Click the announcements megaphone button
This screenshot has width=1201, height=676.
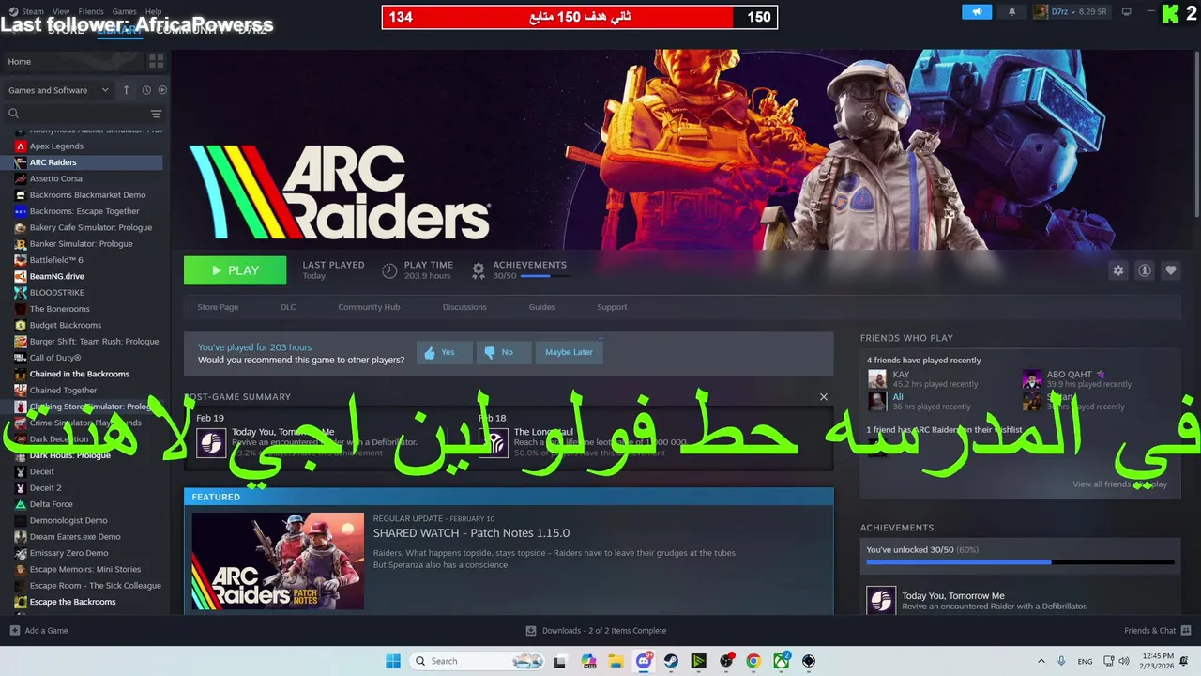coord(977,12)
